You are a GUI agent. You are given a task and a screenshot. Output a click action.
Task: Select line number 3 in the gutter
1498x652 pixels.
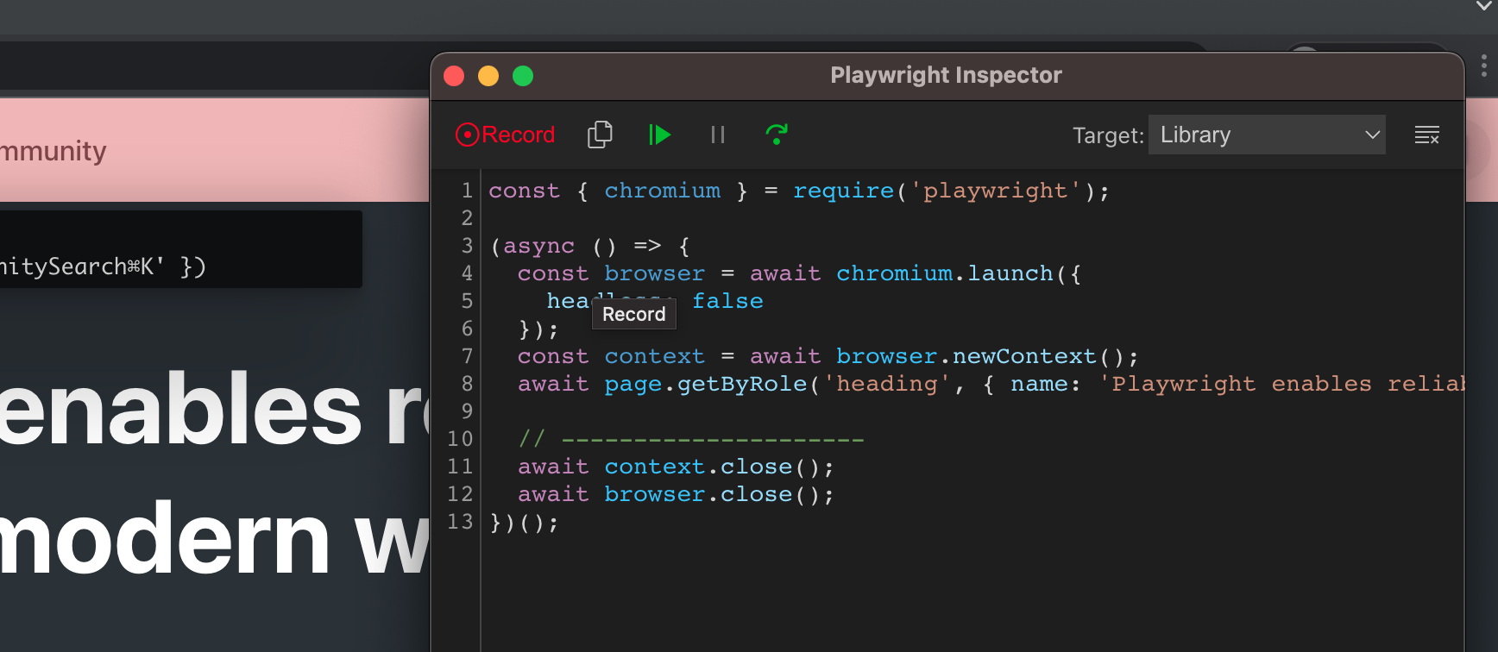(467, 246)
